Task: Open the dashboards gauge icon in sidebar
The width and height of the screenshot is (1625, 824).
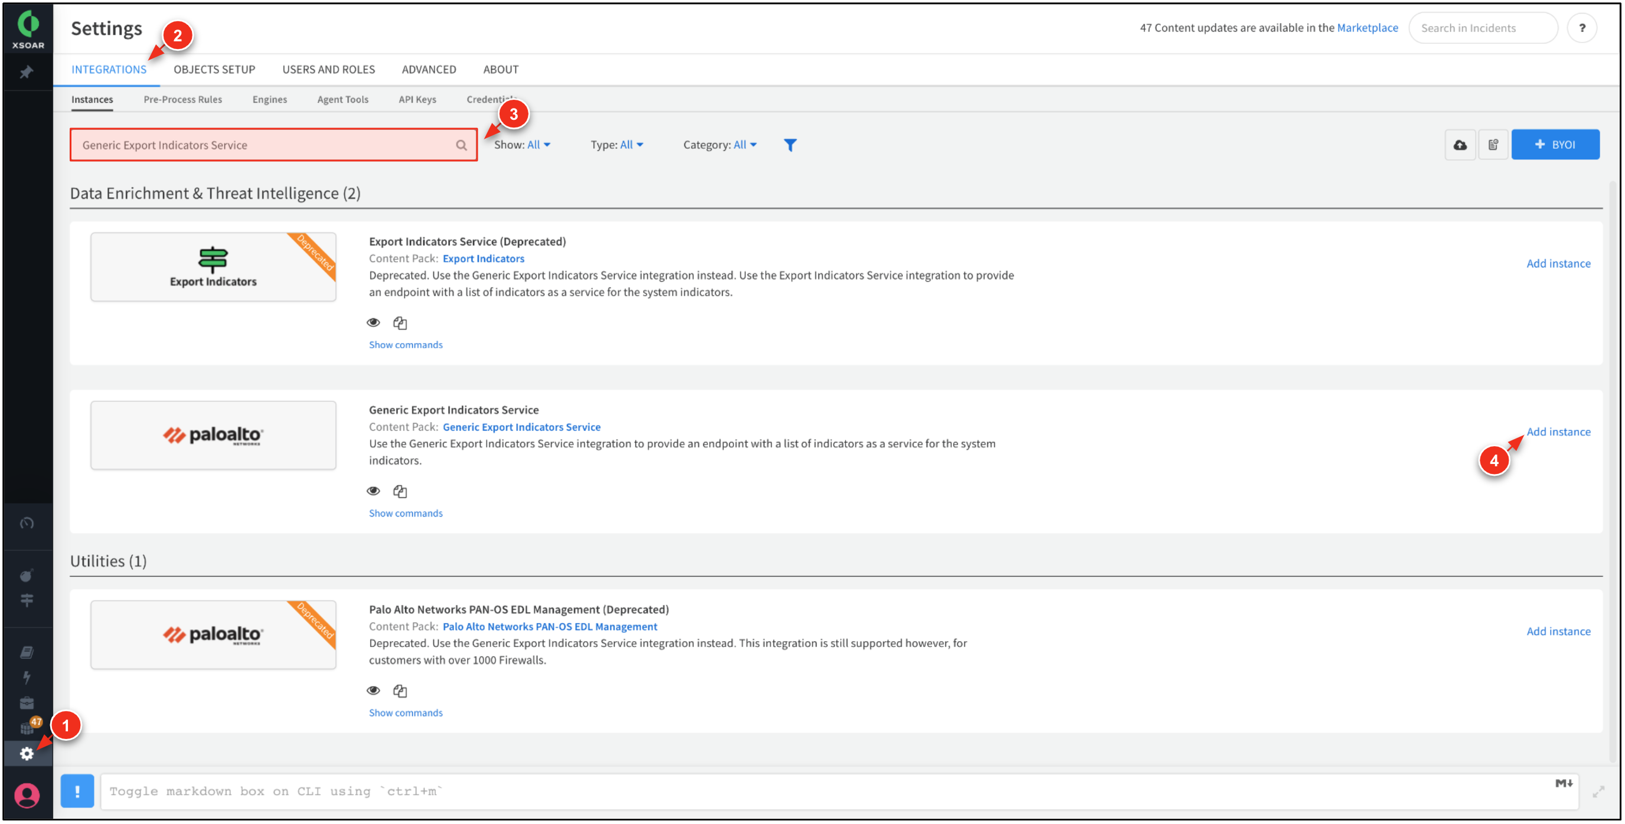Action: pyautogui.click(x=27, y=524)
